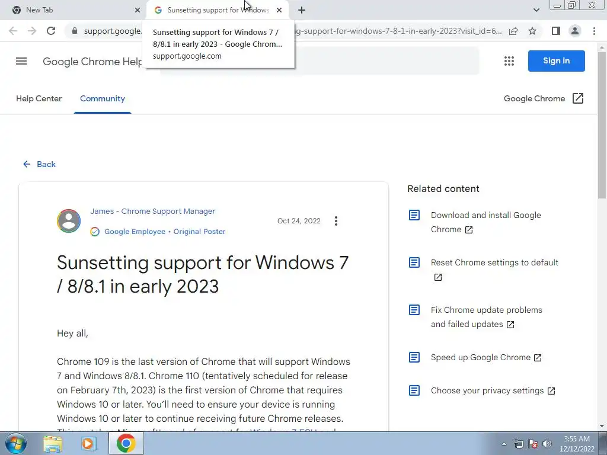Open Choose your privacy settings article
607x455 pixels.
[x=493, y=391]
